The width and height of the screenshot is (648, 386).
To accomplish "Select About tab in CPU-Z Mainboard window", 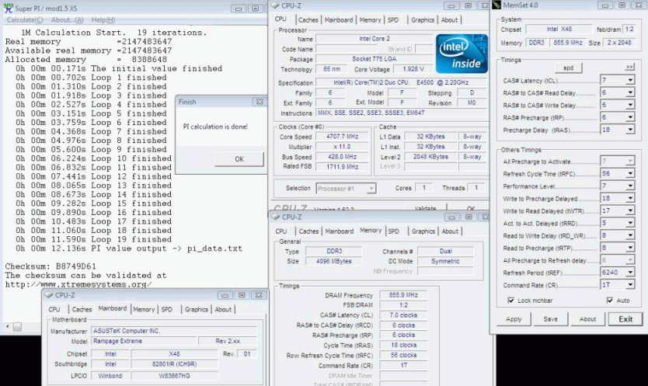I will (x=223, y=310).
